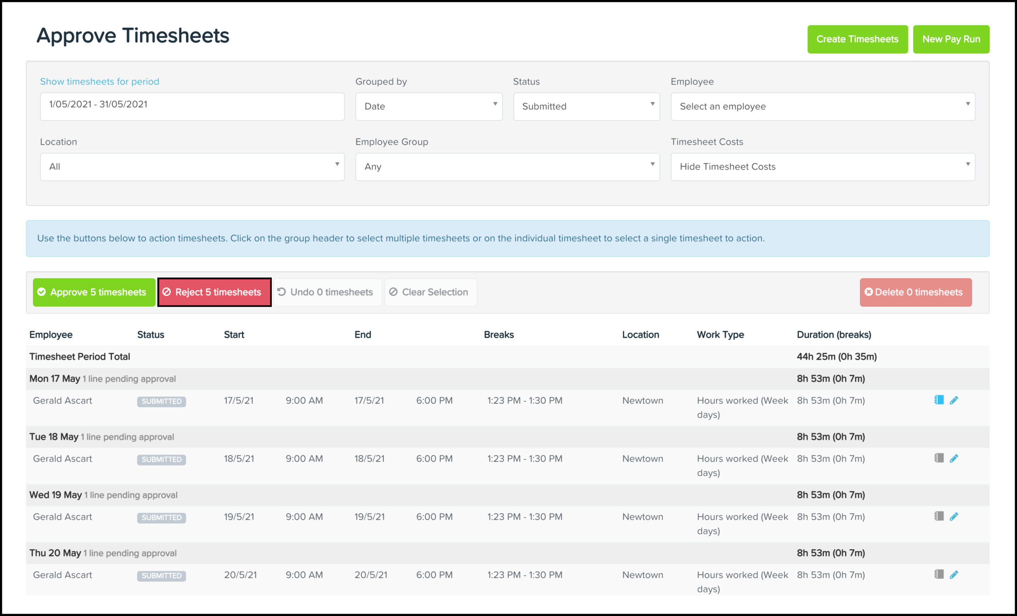Click edit pencil icon for 17/5/21 timesheet
This screenshot has height=616, width=1017.
click(x=954, y=400)
